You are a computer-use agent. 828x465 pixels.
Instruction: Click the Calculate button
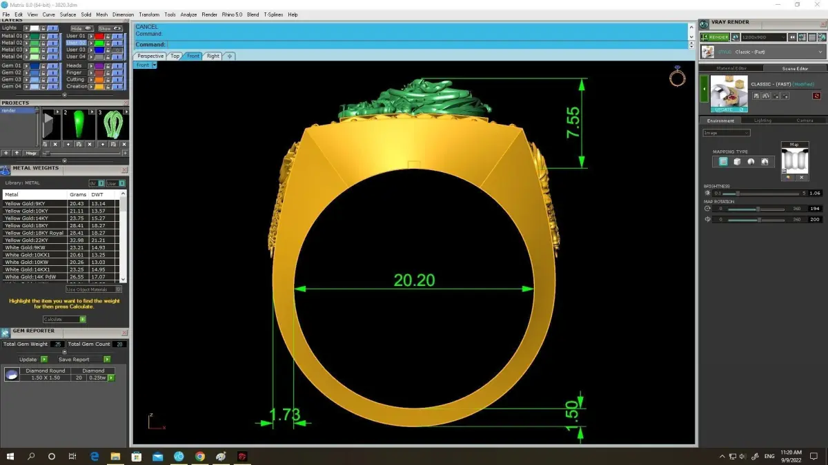(x=64, y=320)
